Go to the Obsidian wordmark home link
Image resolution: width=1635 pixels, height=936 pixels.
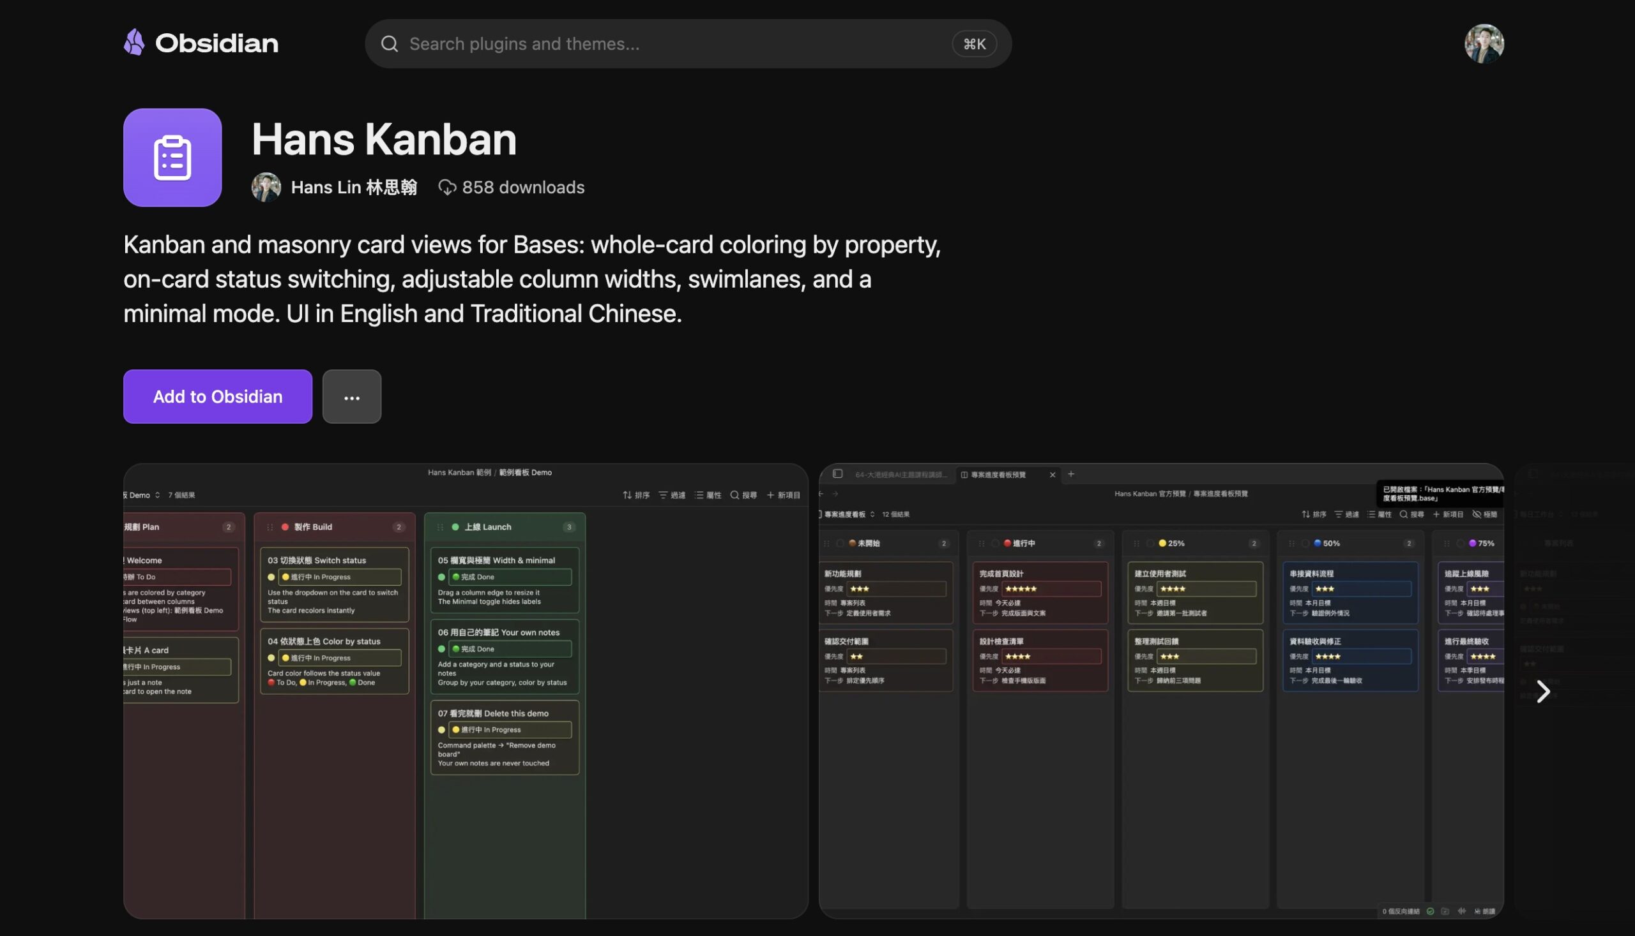point(217,43)
